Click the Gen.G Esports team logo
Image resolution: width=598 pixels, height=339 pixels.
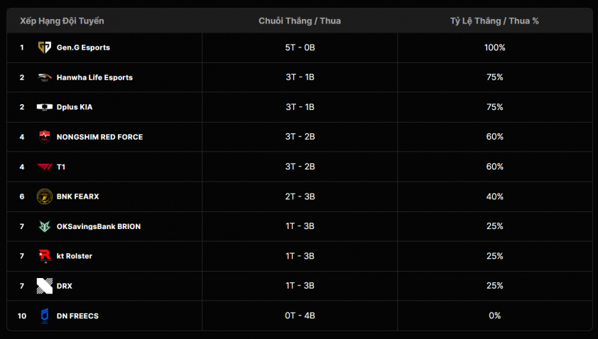coord(45,48)
